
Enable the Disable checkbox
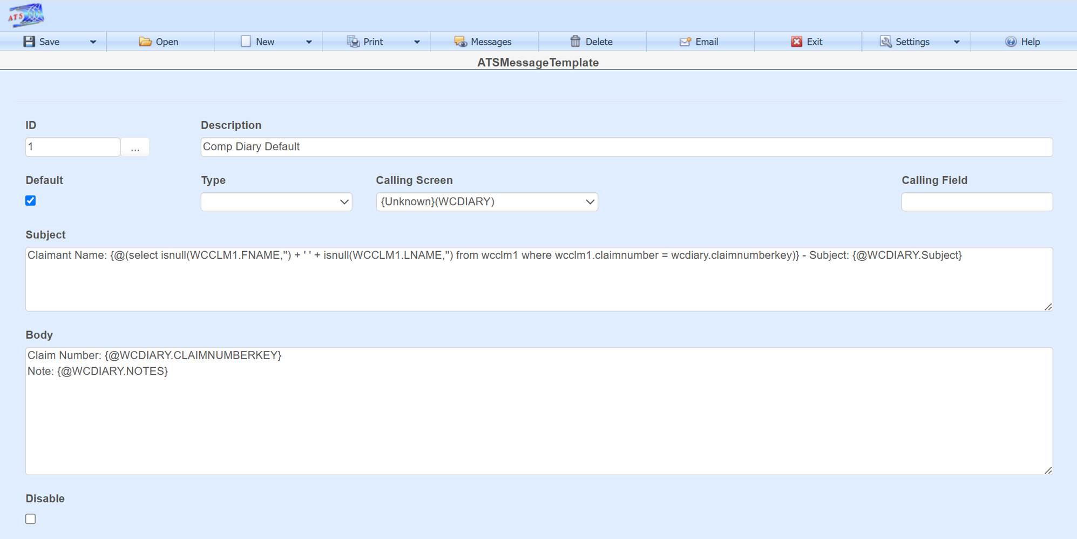click(30, 518)
